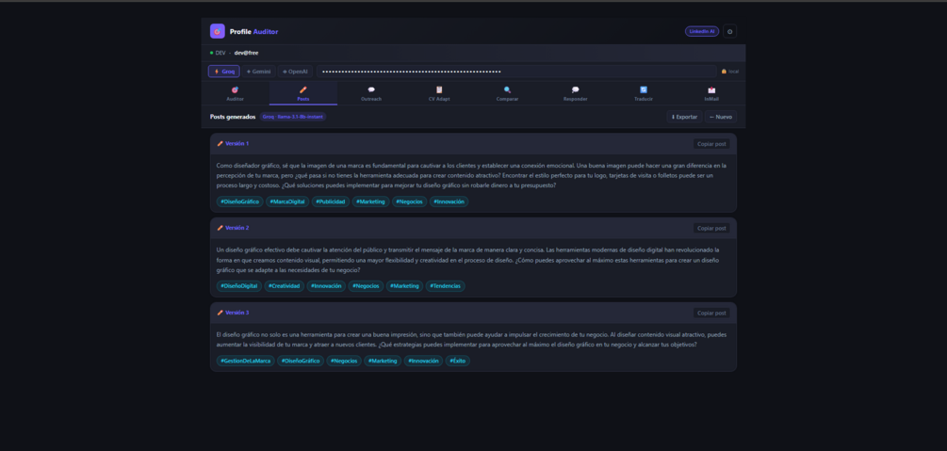Open the Traducir tab
Screen dimensions: 947x451
(644, 93)
